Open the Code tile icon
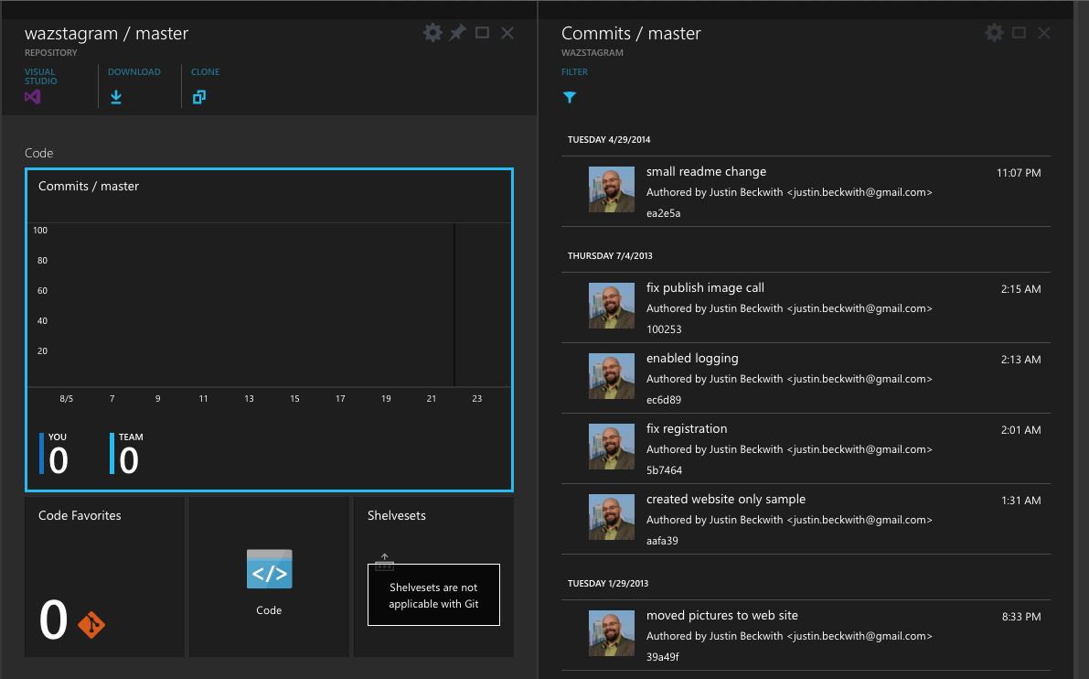 269,569
